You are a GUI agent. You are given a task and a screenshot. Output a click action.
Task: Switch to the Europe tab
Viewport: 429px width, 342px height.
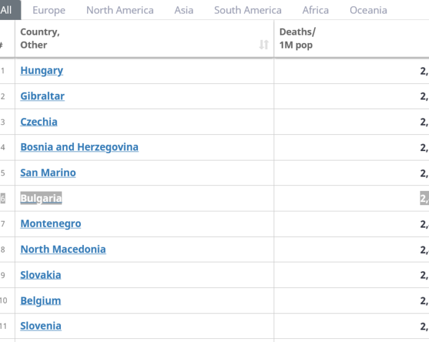(49, 10)
